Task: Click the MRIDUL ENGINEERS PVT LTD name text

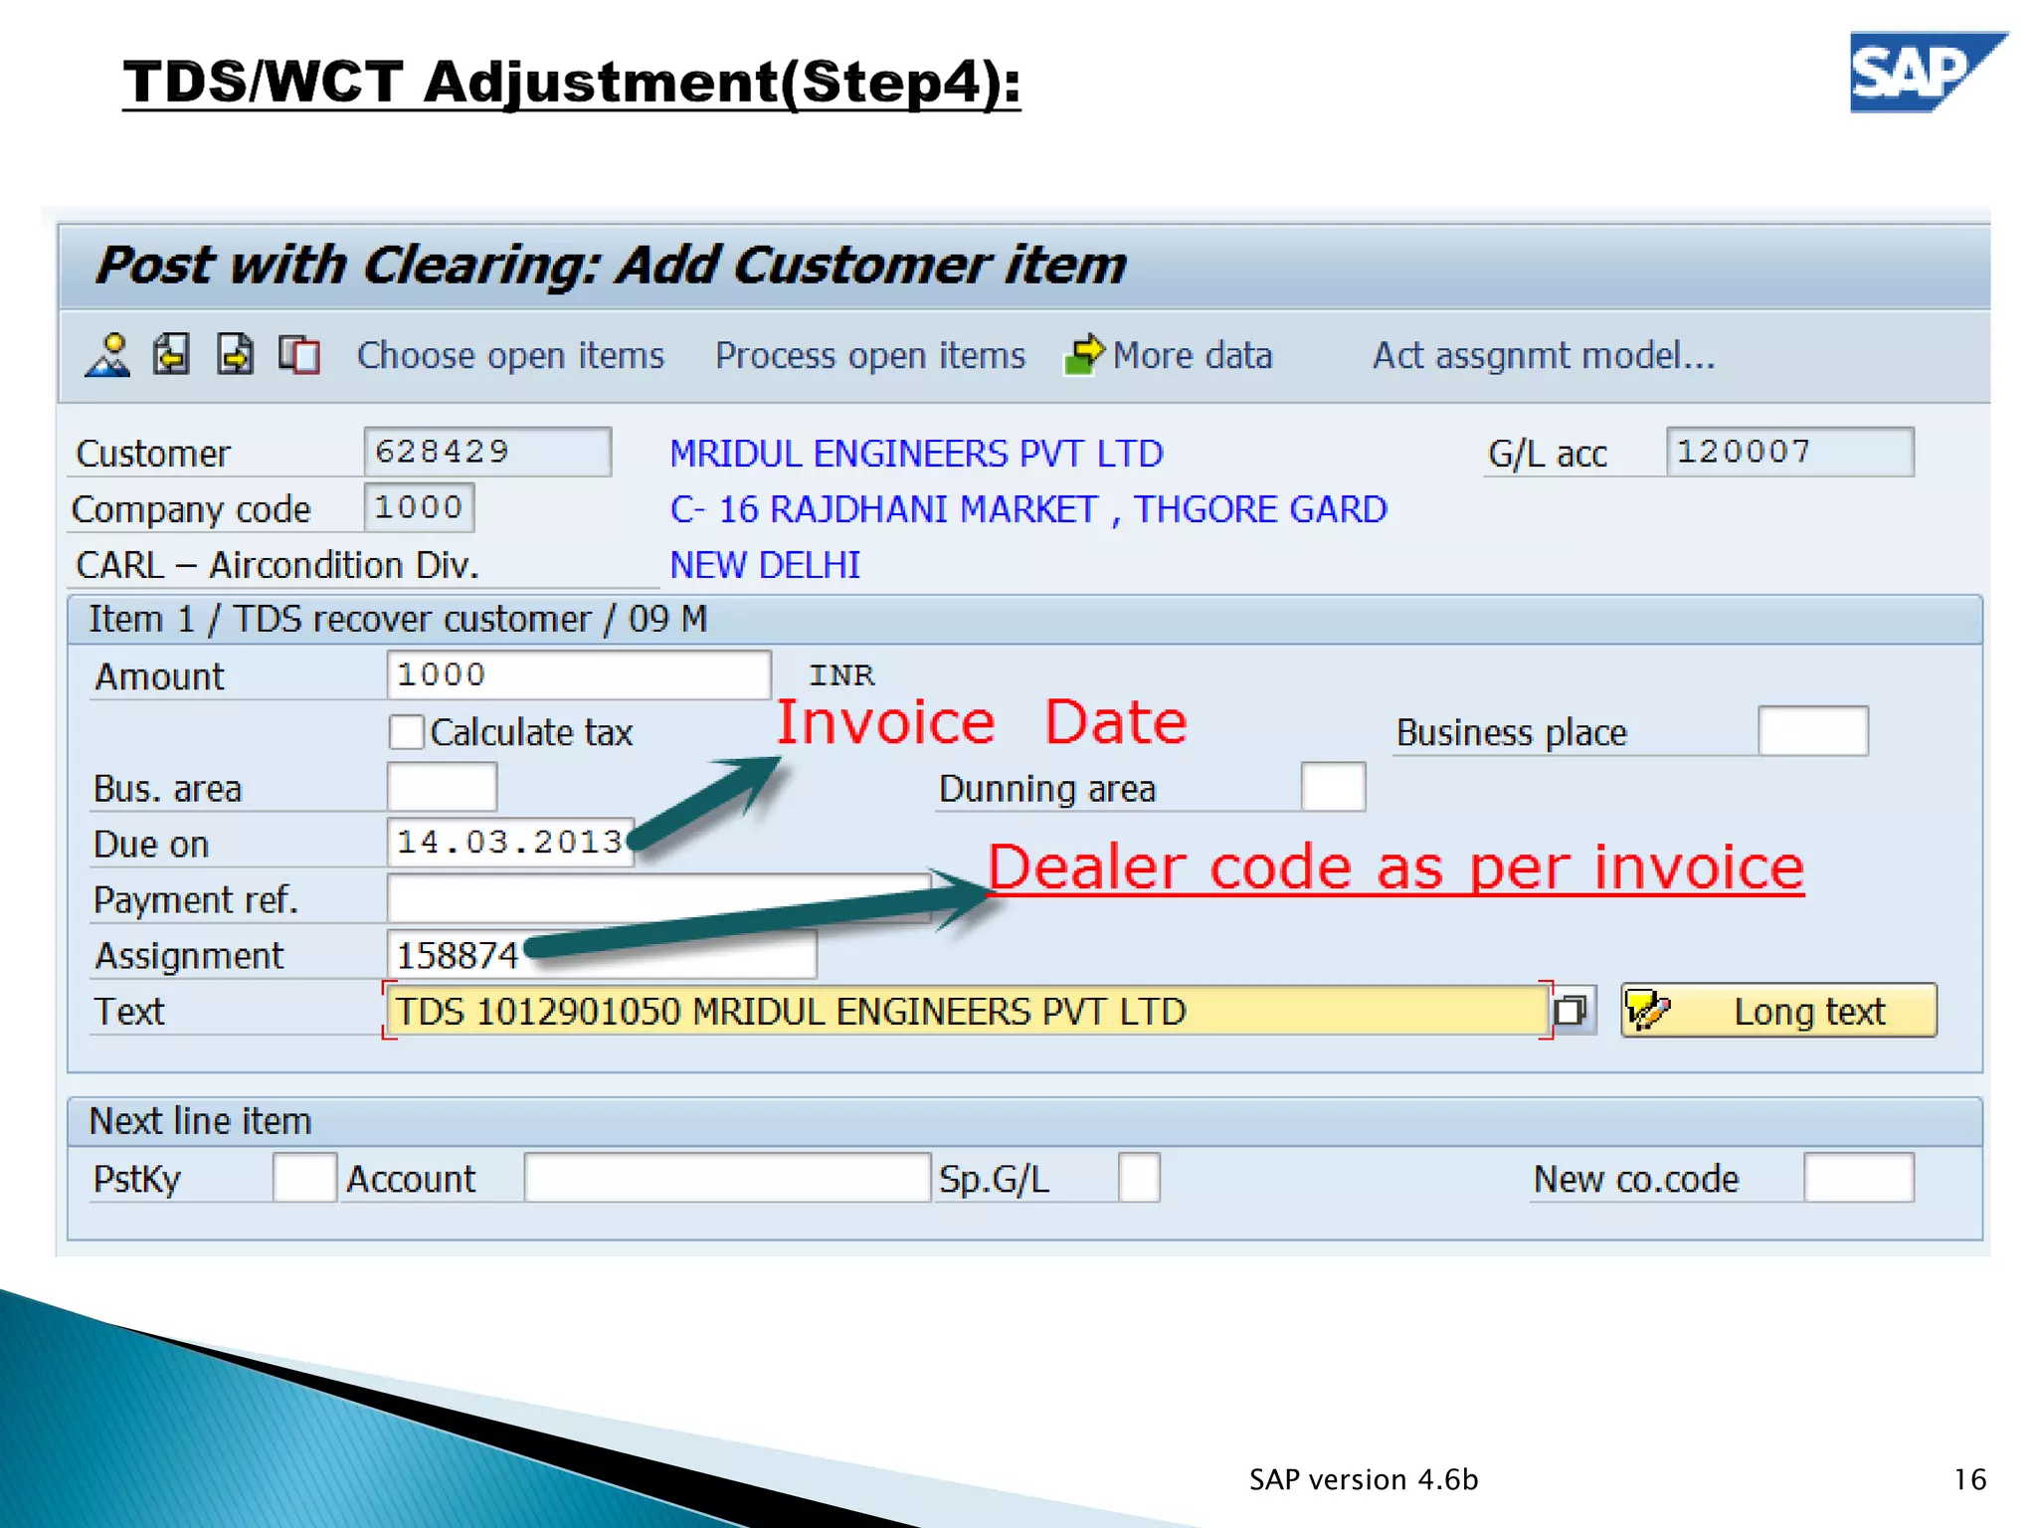Action: [916, 454]
